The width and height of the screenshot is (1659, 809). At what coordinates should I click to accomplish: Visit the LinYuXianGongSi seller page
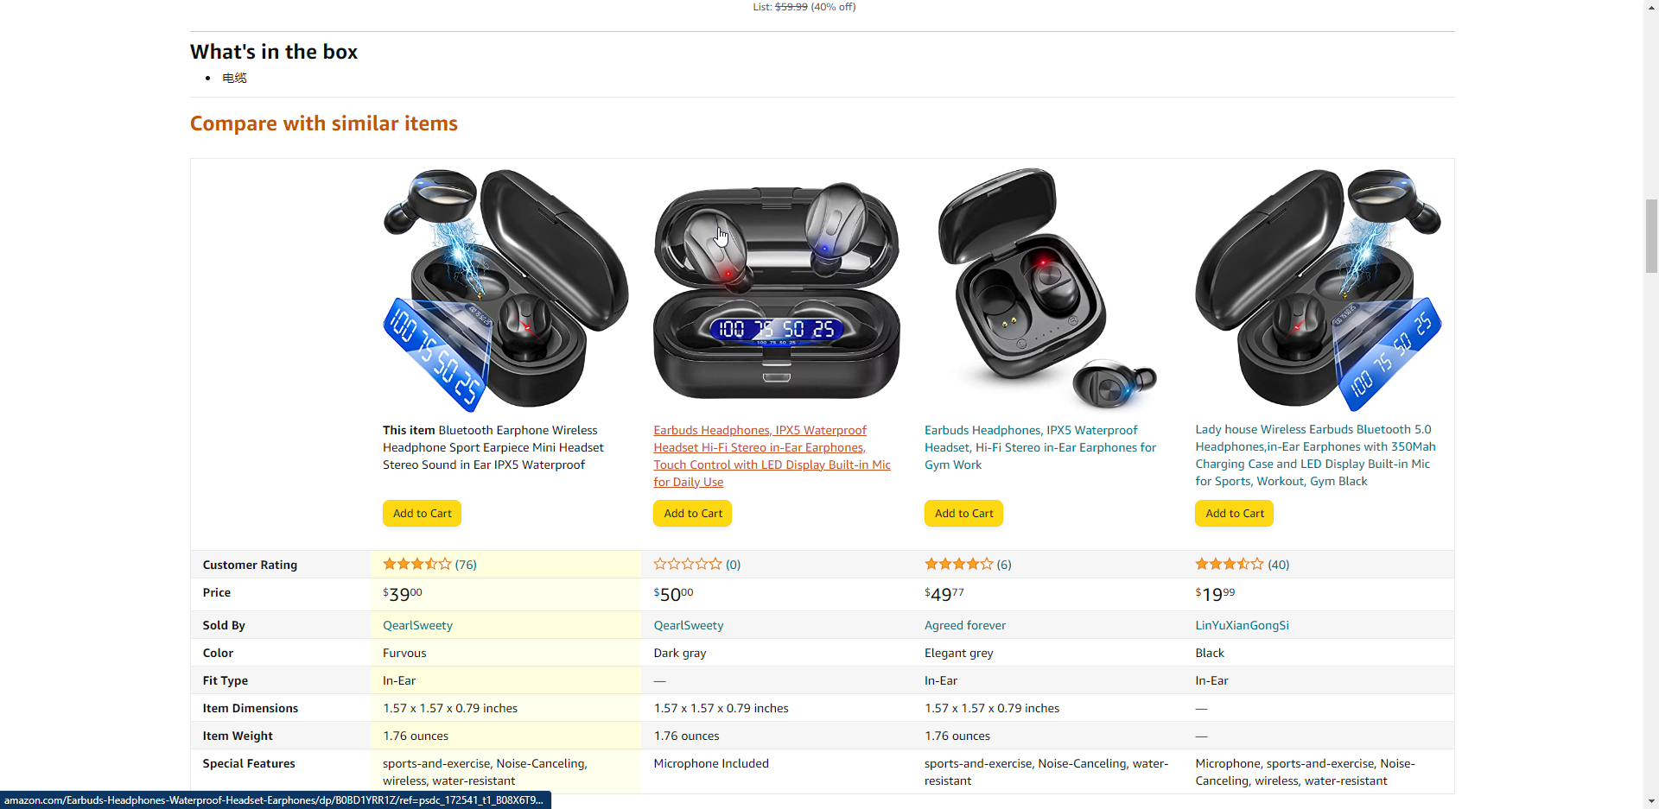(x=1242, y=625)
